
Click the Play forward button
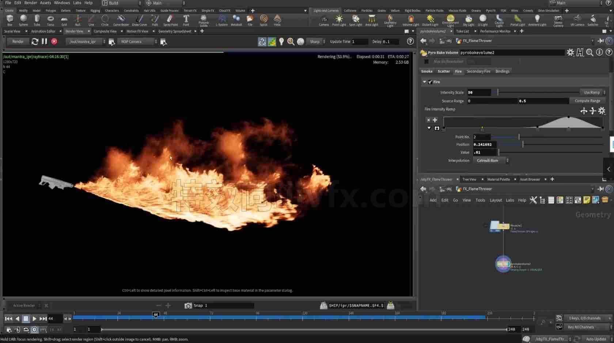click(34, 319)
